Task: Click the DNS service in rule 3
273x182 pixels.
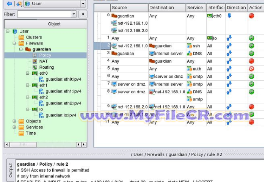Action: [194, 53]
